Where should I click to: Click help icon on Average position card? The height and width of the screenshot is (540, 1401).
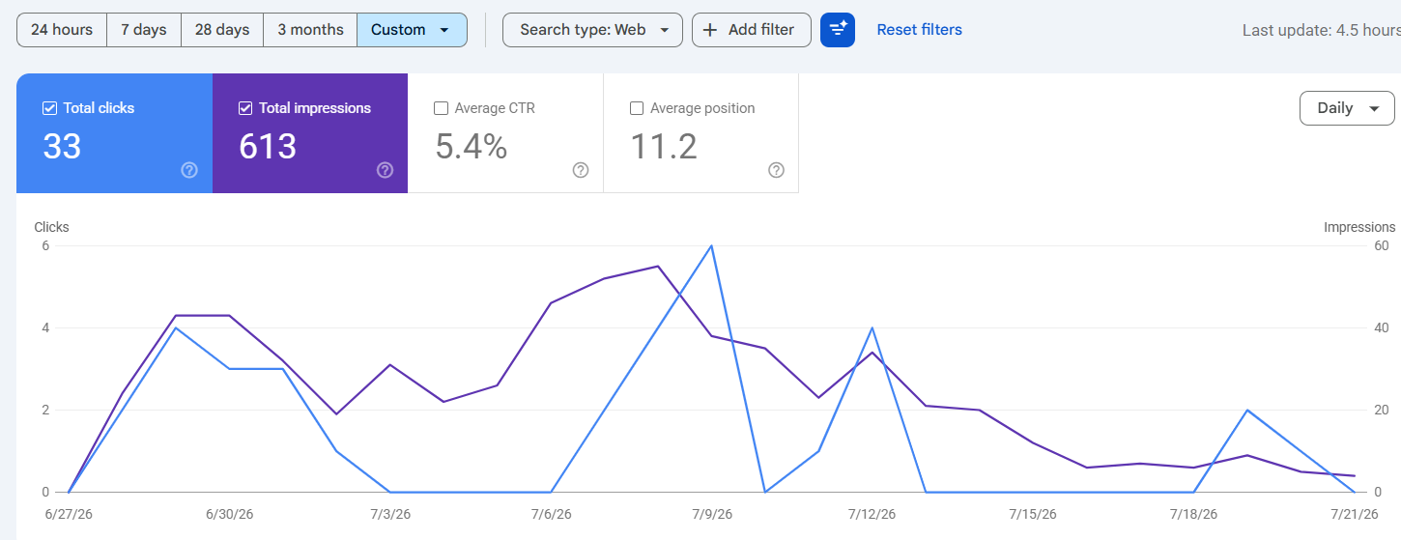tap(776, 170)
